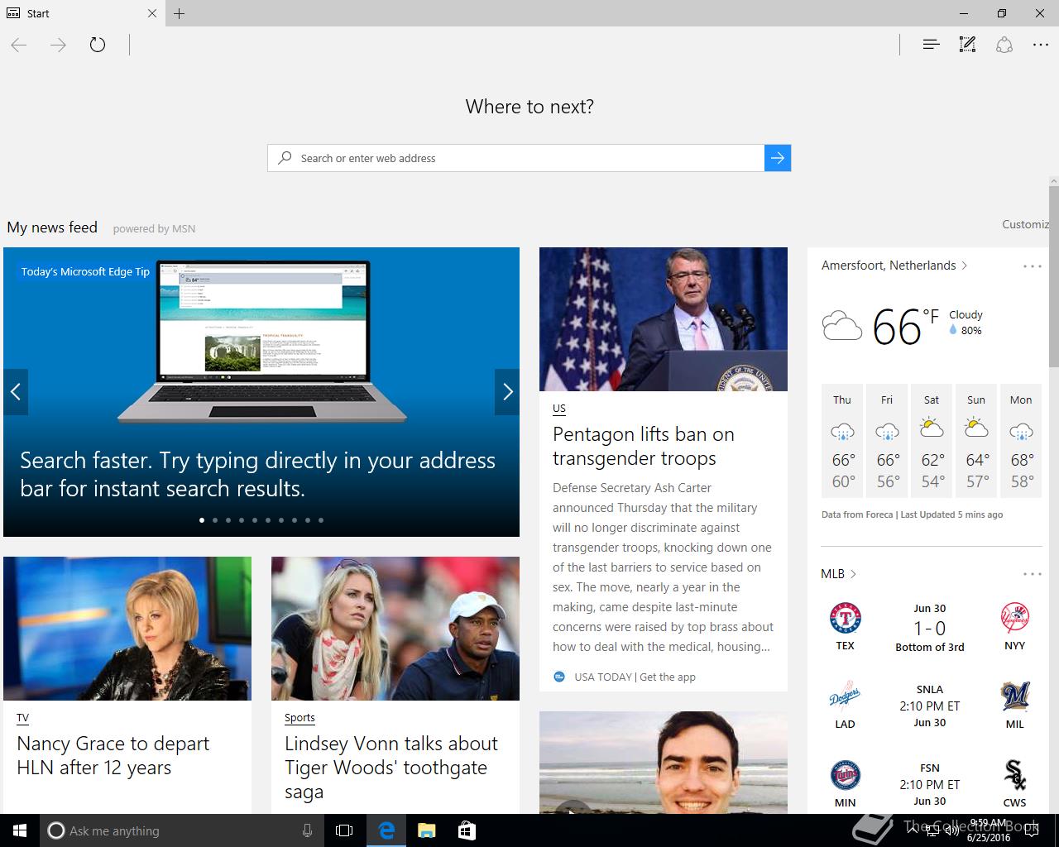Select the Fri forecast column

[x=887, y=441]
